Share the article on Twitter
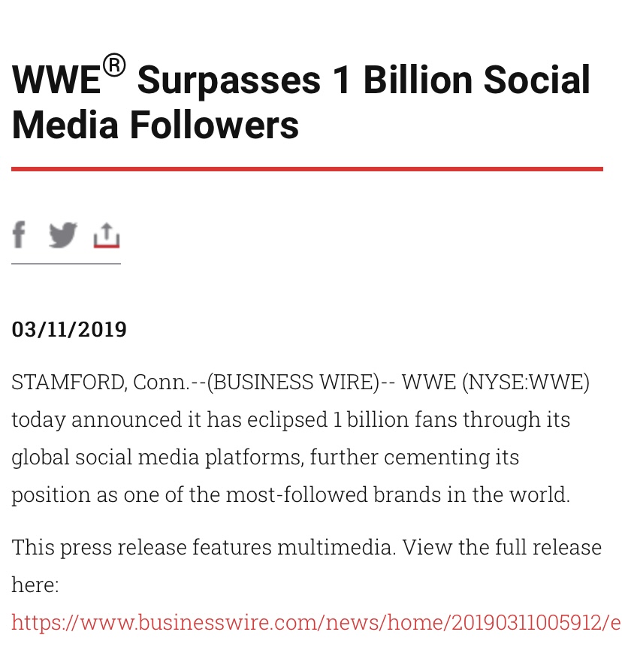622x653 pixels. pos(63,235)
